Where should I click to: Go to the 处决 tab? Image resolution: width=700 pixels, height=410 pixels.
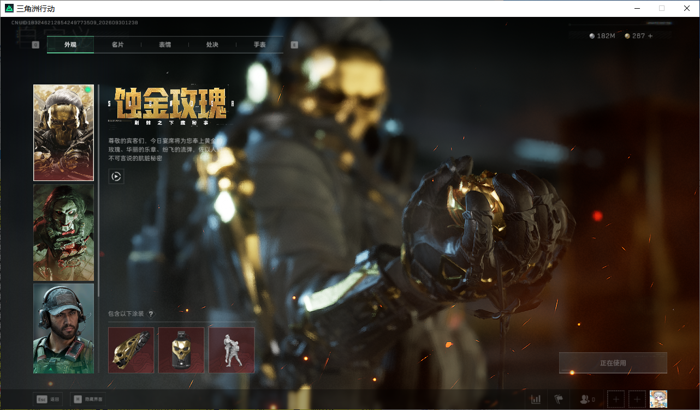[x=212, y=45]
